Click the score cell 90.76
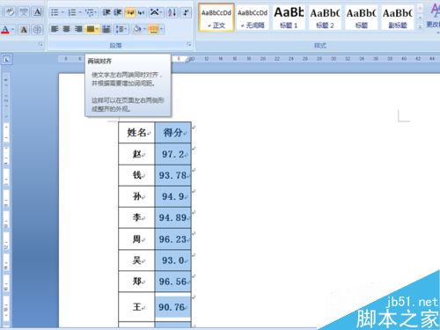This screenshot has height=330, width=440. point(173,307)
